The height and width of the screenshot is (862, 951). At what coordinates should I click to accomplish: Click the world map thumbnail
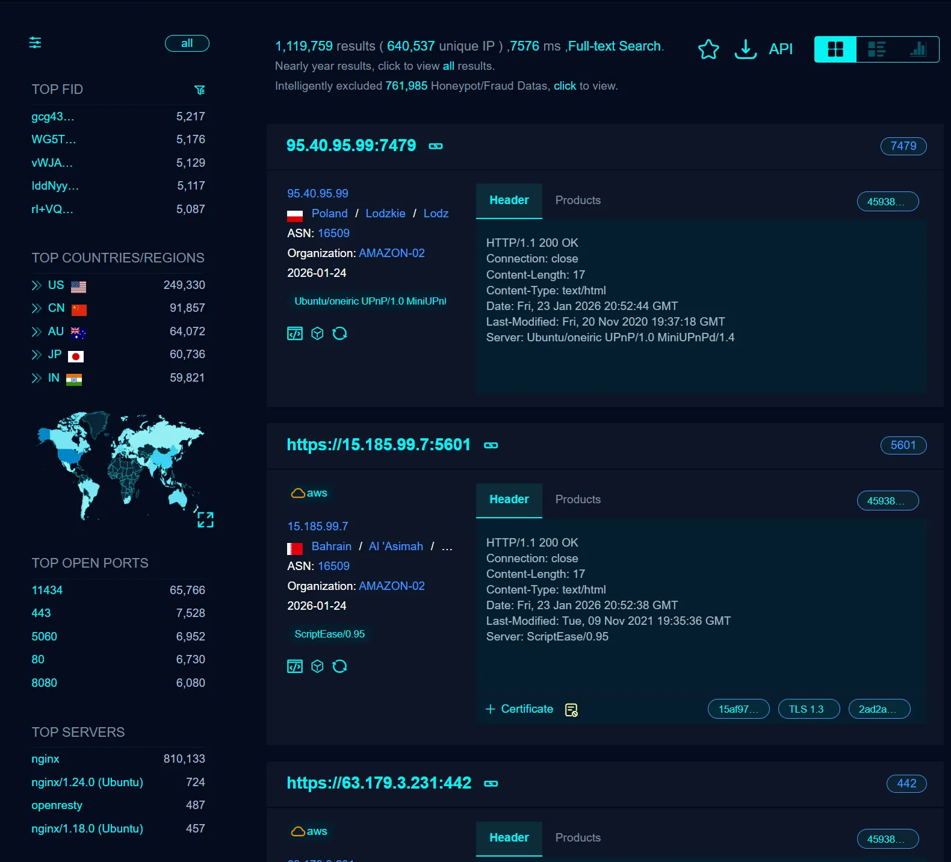click(120, 467)
